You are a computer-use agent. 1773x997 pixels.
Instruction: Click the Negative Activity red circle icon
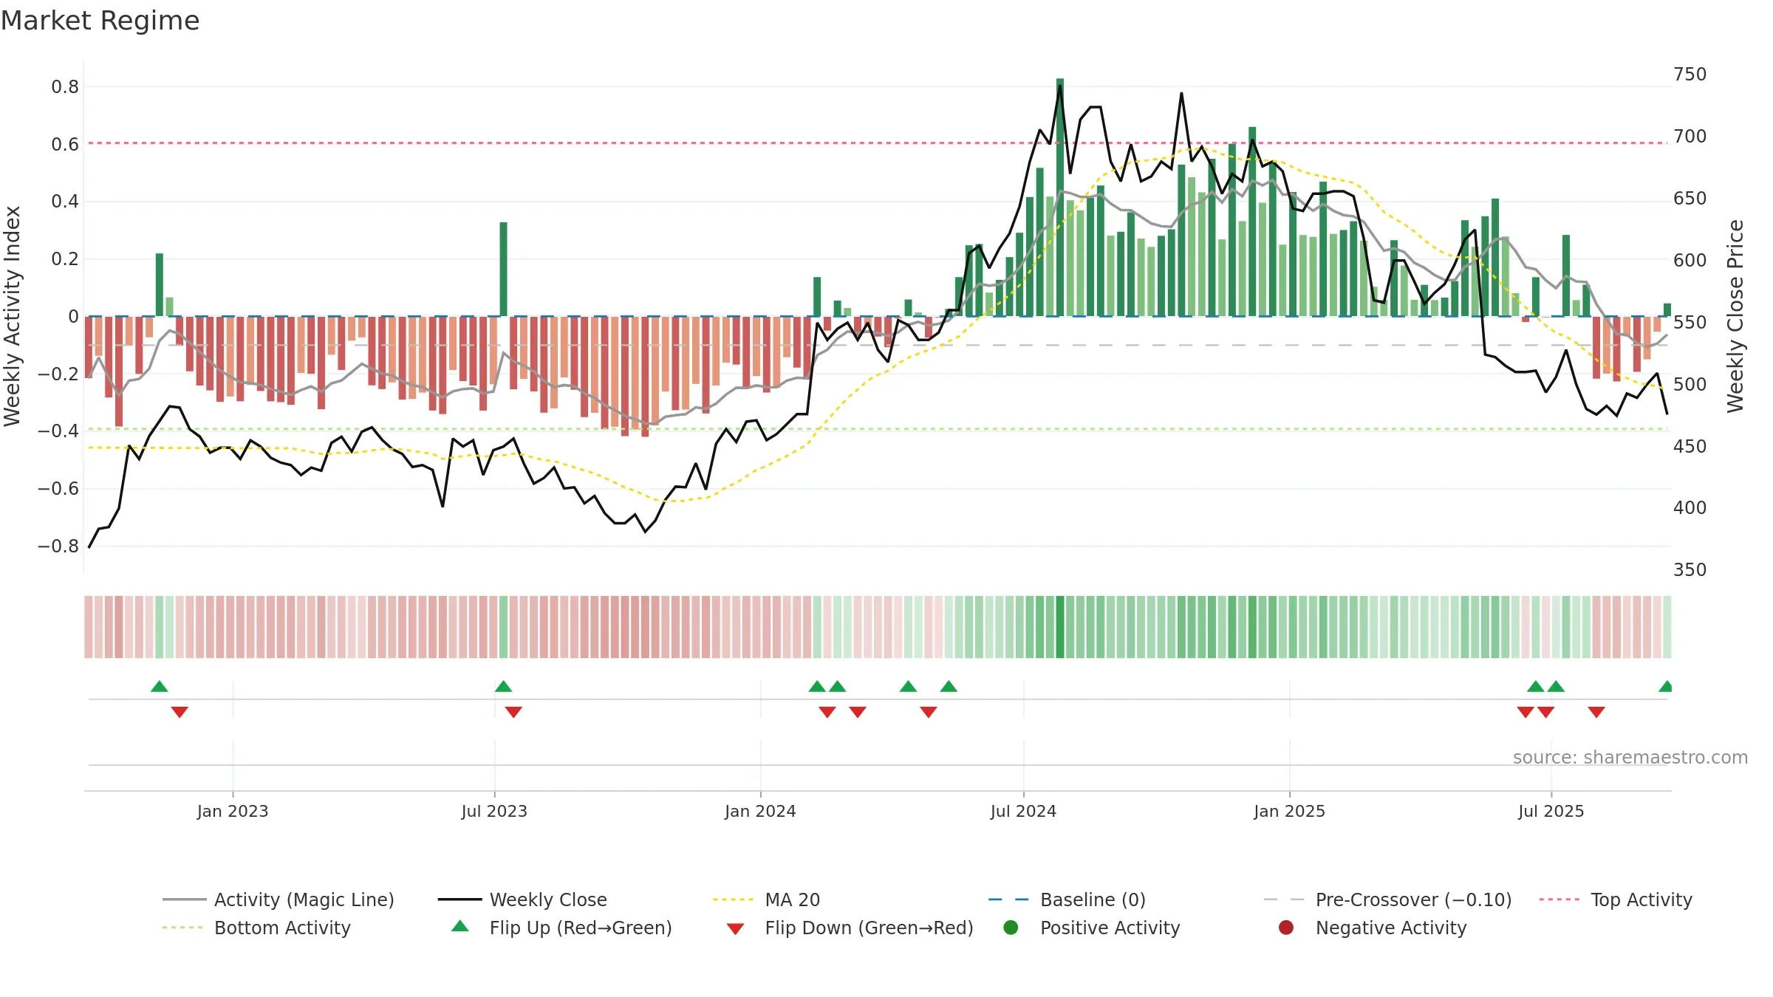pos(1286,928)
